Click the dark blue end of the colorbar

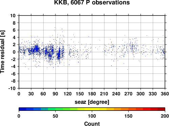coord(23,109)
